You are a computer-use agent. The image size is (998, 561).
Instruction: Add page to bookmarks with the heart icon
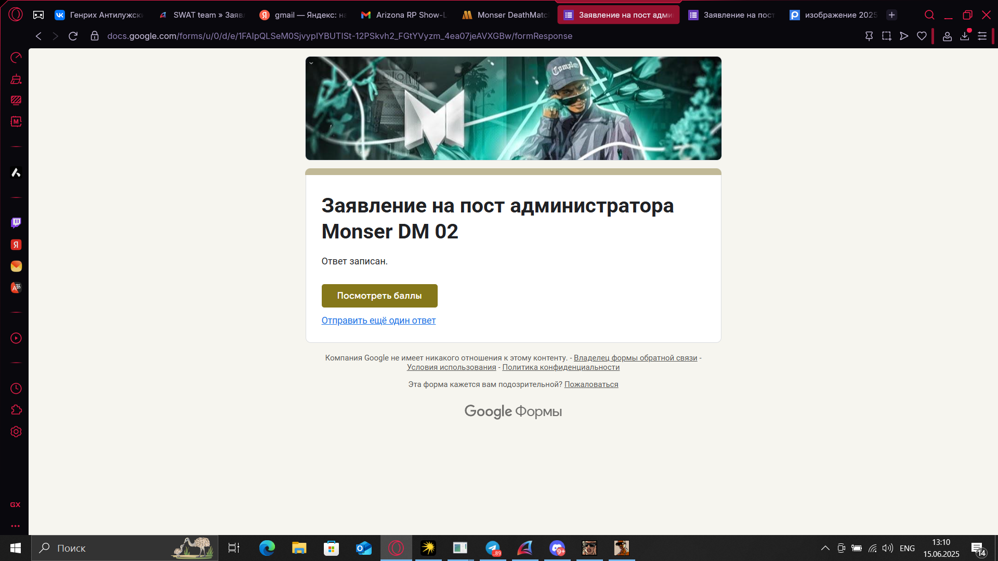[922, 36]
